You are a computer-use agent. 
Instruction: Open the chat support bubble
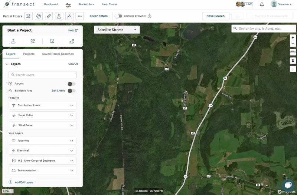(288, 185)
